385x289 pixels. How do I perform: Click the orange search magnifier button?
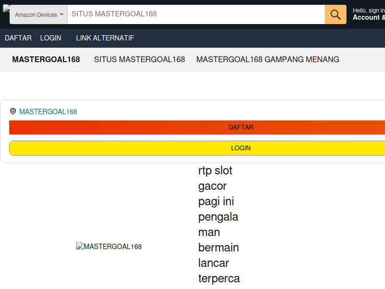click(335, 14)
